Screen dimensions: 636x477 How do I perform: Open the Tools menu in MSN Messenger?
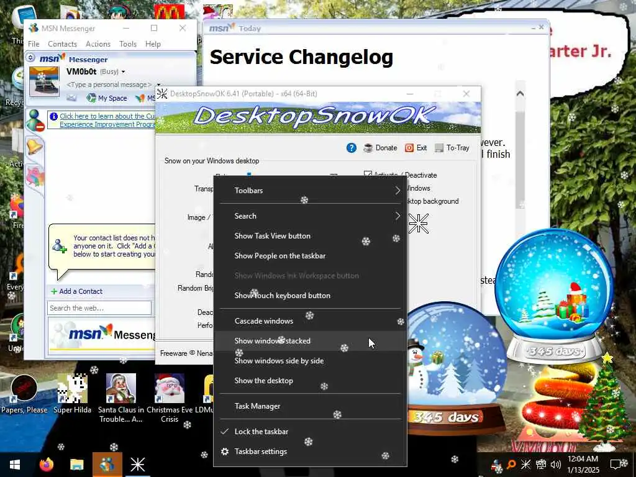128,44
